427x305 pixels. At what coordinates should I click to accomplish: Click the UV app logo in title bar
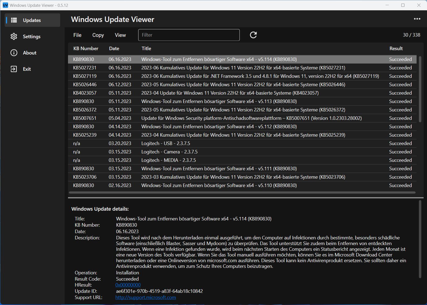pos(5,5)
